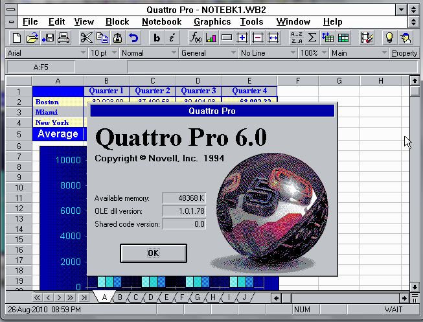
Task: Click the SpeedFill grid icon
Action: click(328, 38)
